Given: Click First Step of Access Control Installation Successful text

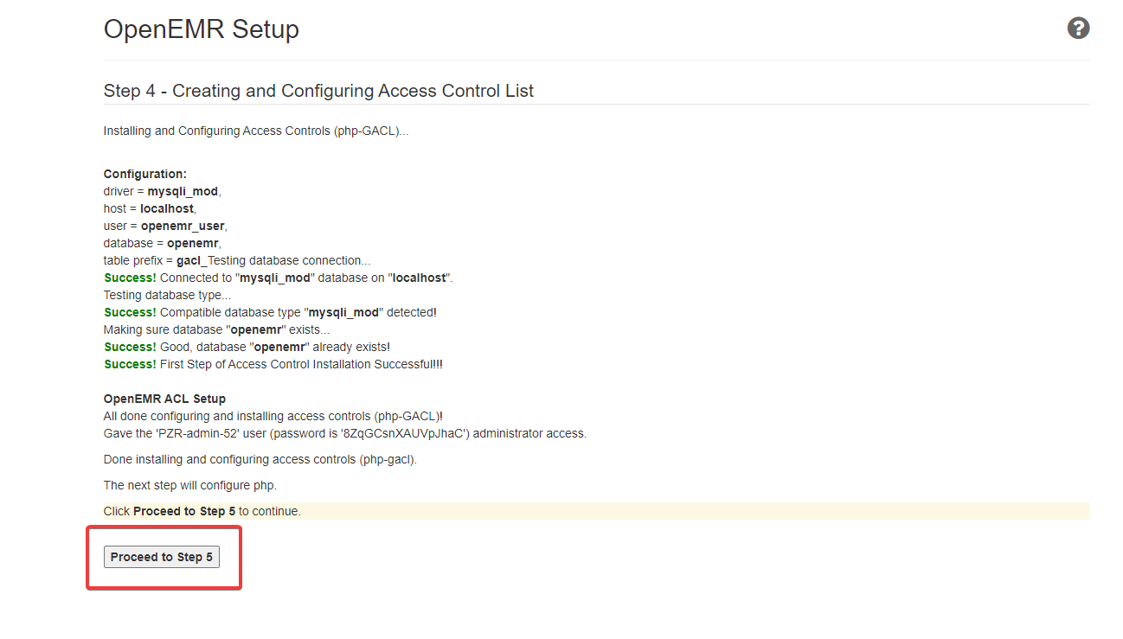Looking at the screenshot, I should pos(301,364).
